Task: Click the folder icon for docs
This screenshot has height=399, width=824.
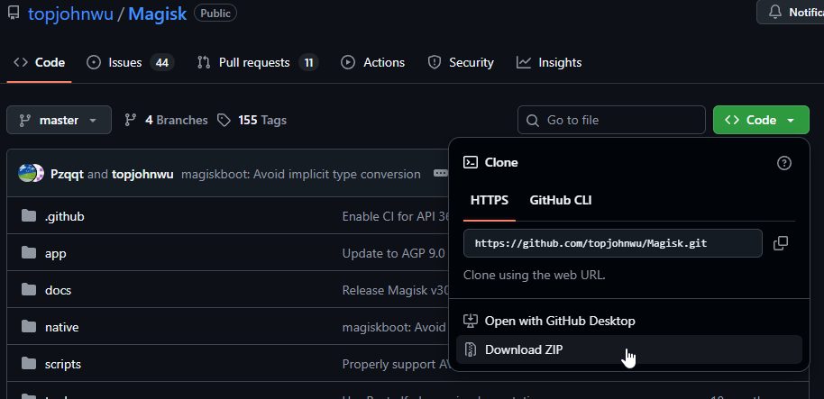Action: pos(28,290)
